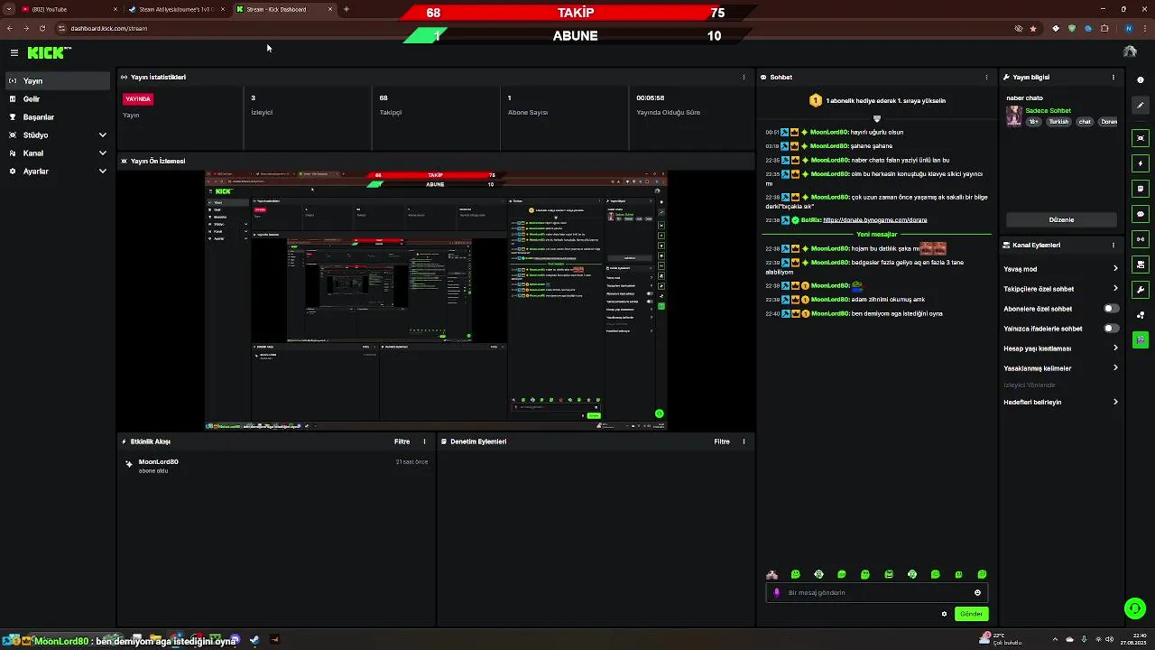Select Gelir in the sidebar
This screenshot has width=1155, height=650.
[58, 99]
